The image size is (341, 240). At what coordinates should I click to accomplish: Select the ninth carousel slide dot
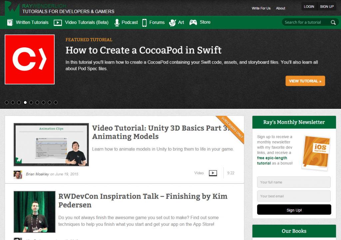pos(56,103)
